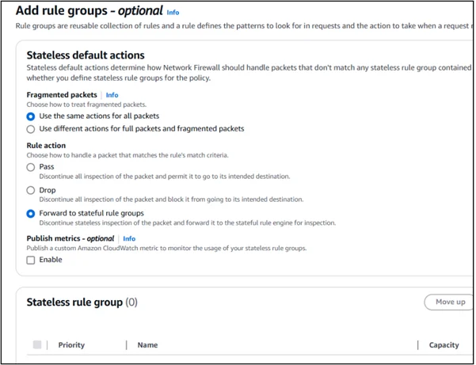Click the Stateless rule group (0) heading

tap(82, 302)
